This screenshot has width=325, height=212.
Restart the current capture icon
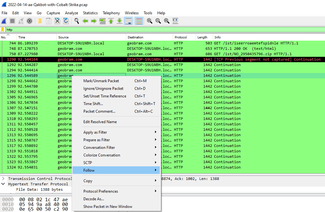[21, 21]
